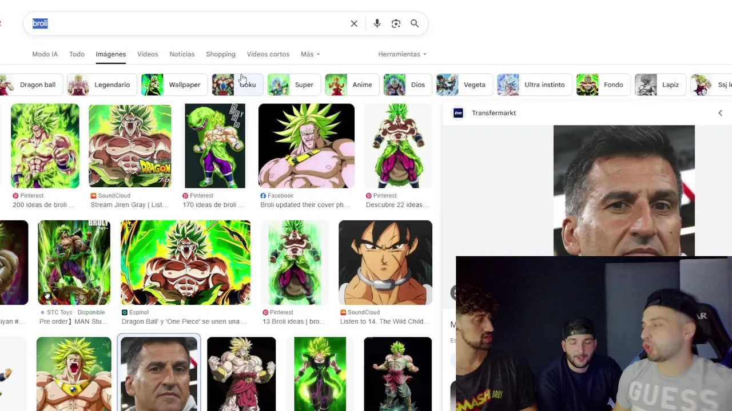This screenshot has height=411, width=732.
Task: Open the Videos cortos tab
Action: point(268,54)
